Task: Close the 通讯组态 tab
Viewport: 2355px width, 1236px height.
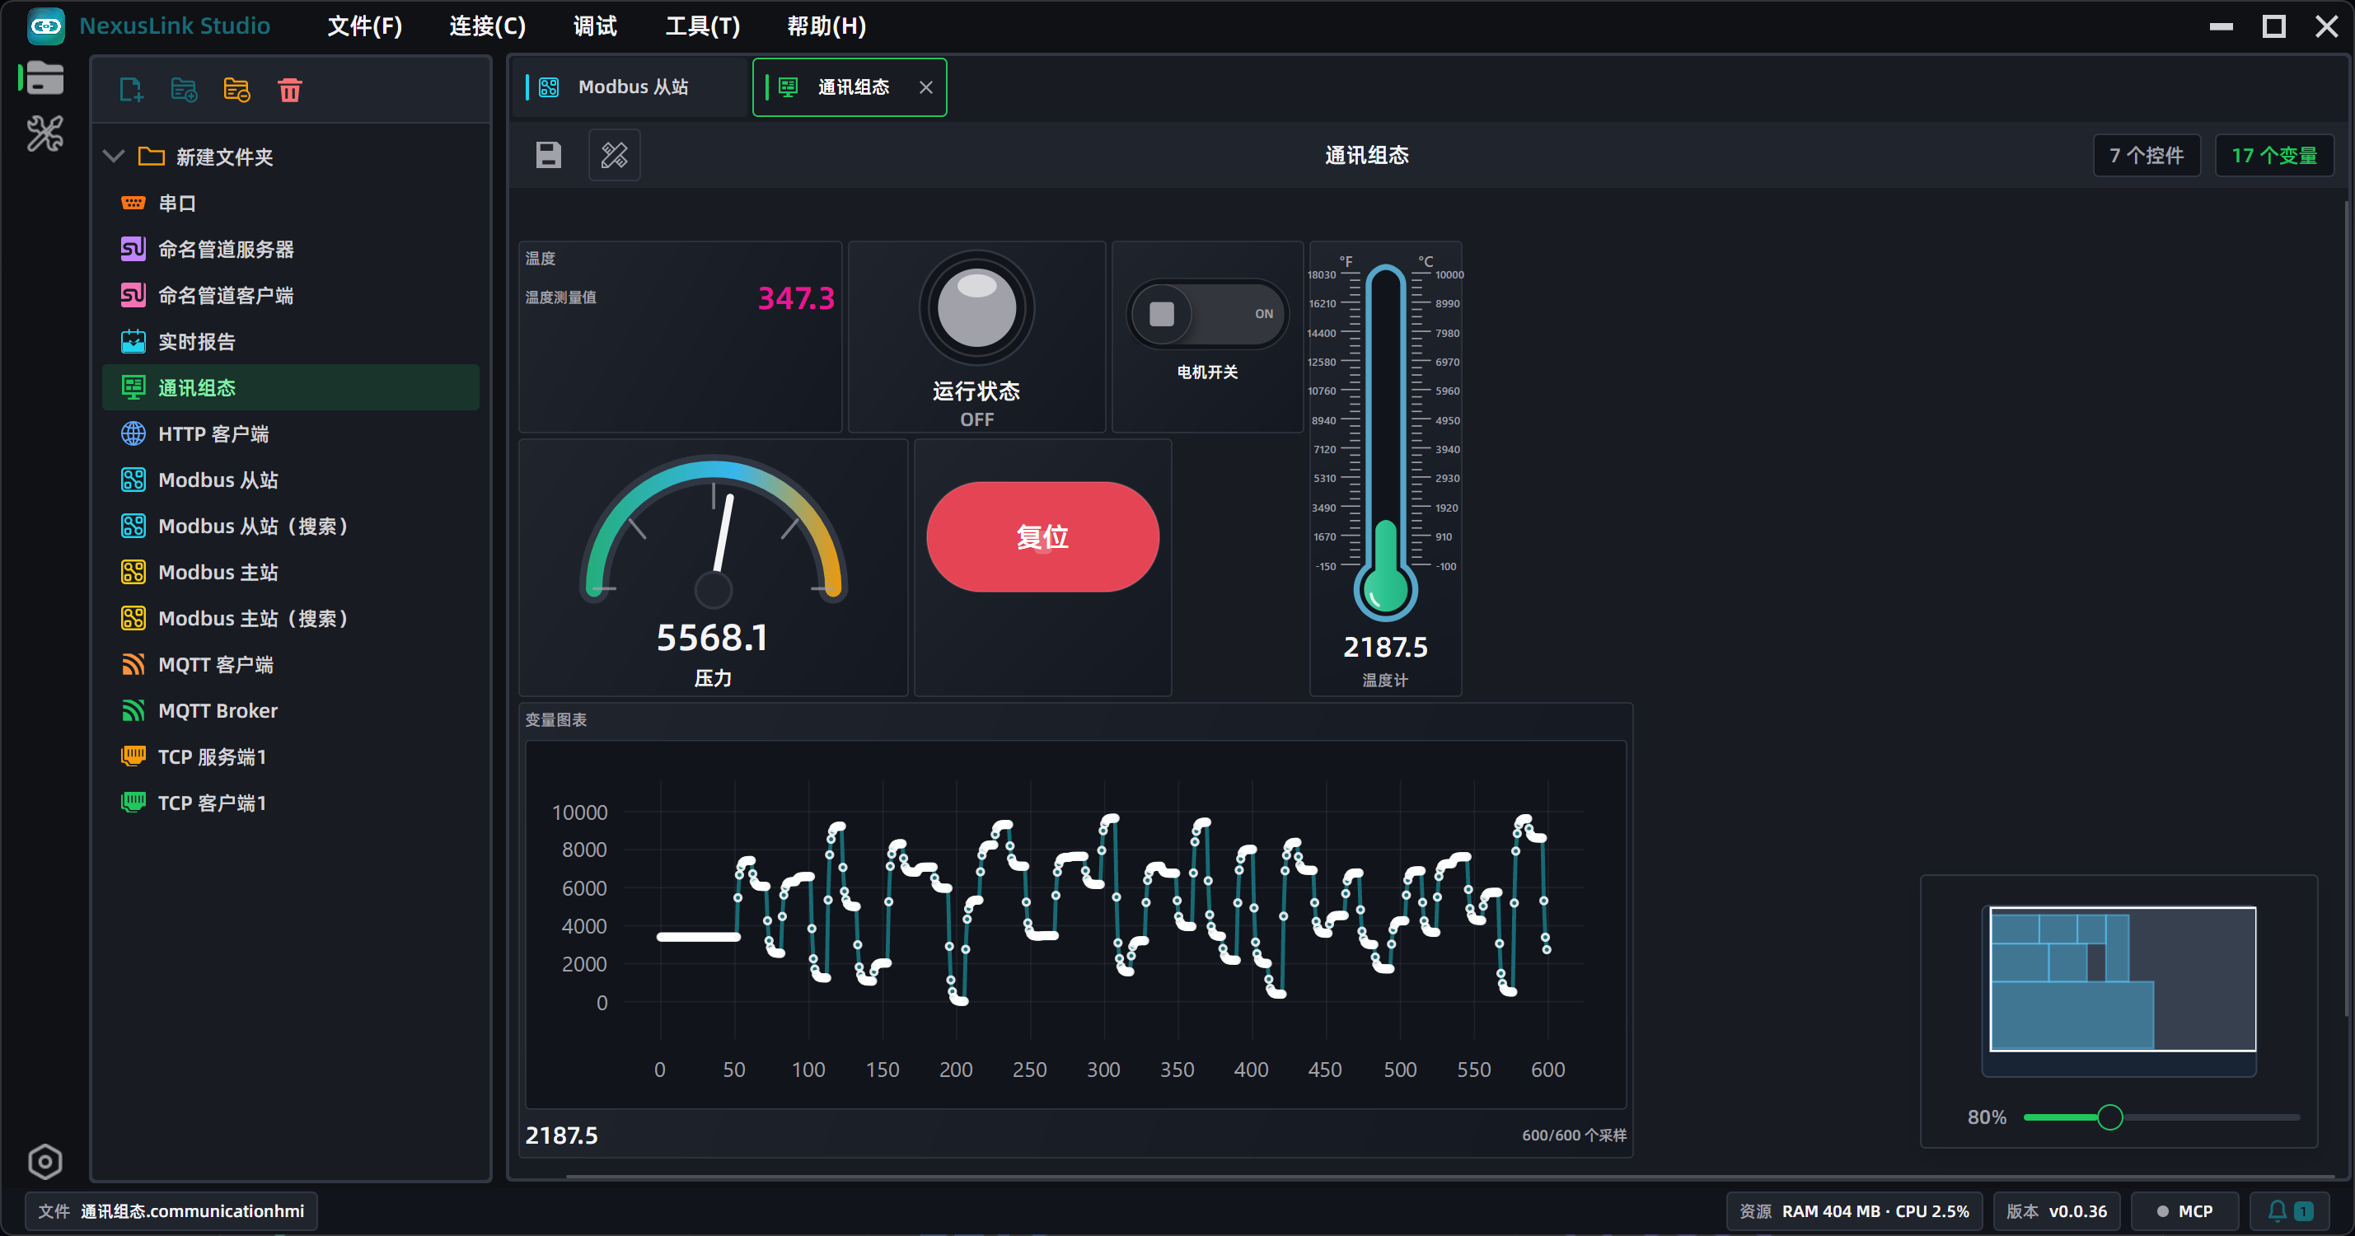Action: point(926,87)
